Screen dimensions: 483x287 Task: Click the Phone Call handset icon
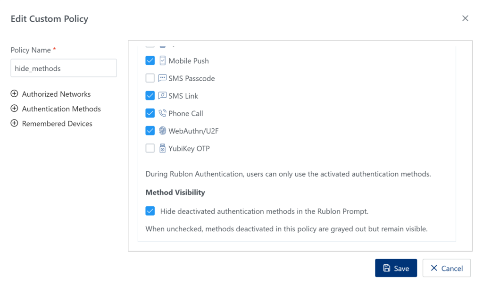point(162,113)
